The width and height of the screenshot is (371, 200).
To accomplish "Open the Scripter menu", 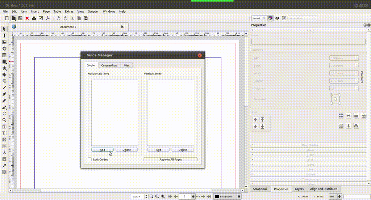I will tap(93, 12).
